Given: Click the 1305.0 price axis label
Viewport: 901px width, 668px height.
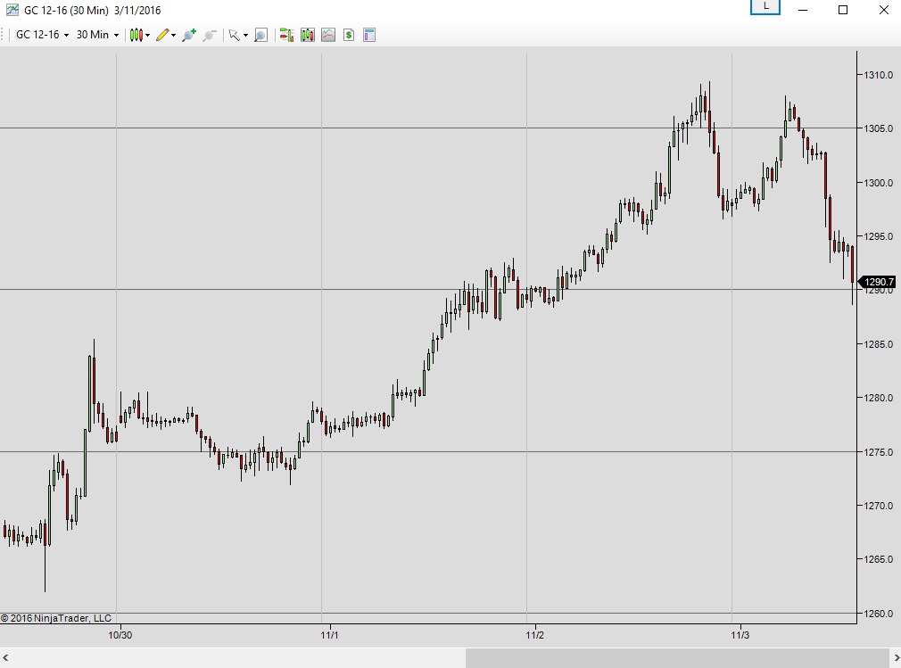Looking at the screenshot, I should click(879, 128).
